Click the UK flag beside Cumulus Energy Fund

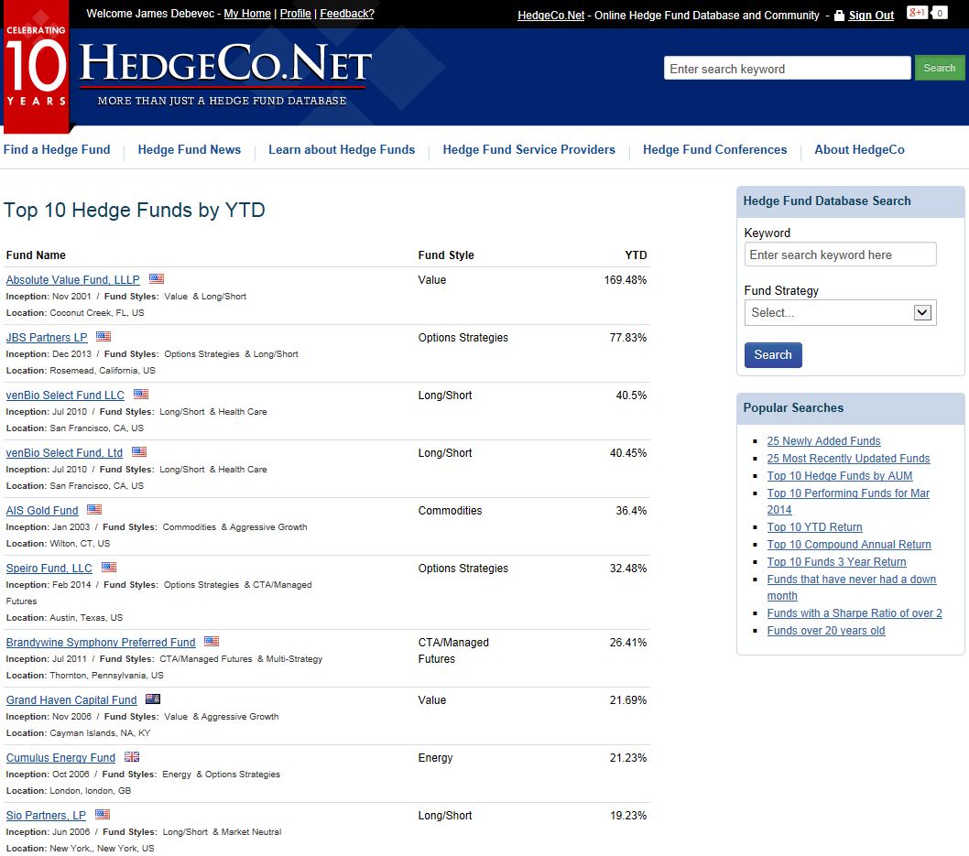[132, 756]
